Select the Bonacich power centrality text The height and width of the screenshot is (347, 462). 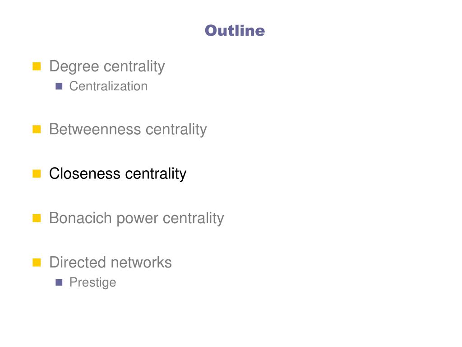point(136,218)
